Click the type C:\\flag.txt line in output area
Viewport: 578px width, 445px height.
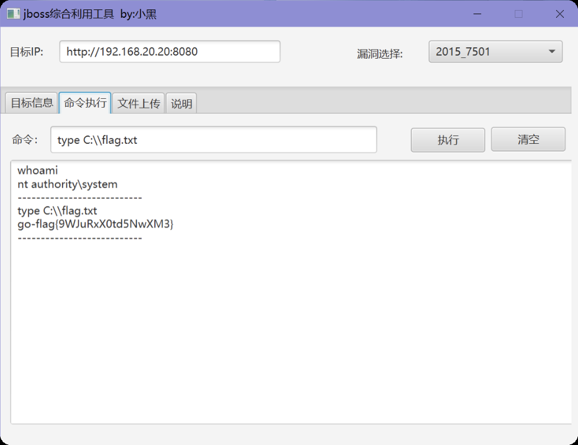[57, 211]
